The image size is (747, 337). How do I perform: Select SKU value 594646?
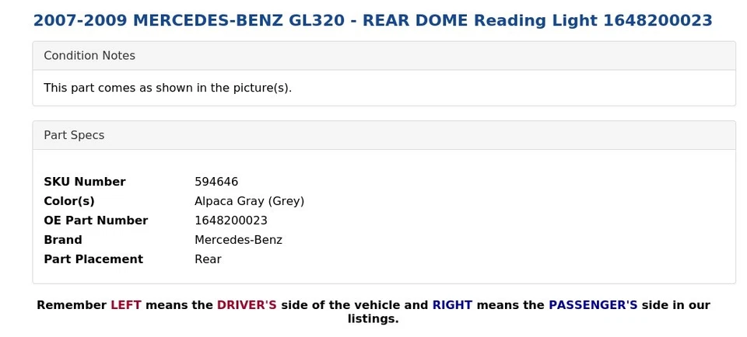(x=216, y=182)
